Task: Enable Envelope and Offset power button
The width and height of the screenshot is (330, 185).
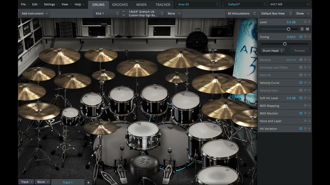Action: point(301,67)
